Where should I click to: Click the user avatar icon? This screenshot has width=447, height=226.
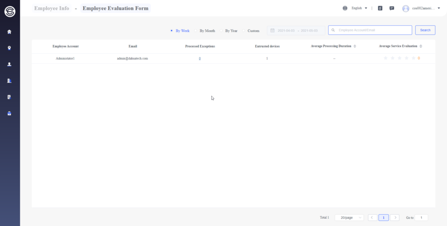(x=406, y=8)
